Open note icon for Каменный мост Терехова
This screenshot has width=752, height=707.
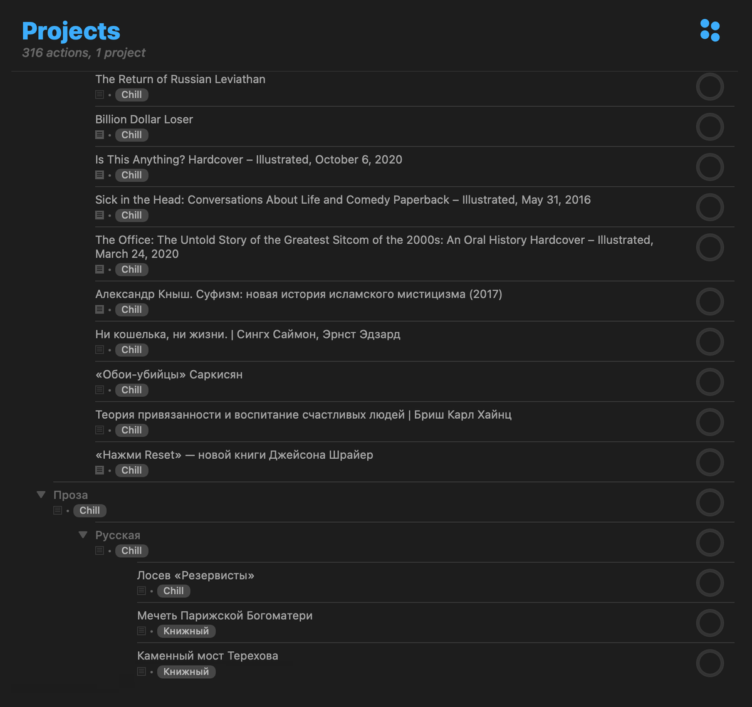(x=142, y=671)
